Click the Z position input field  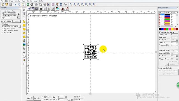coord(6,18)
